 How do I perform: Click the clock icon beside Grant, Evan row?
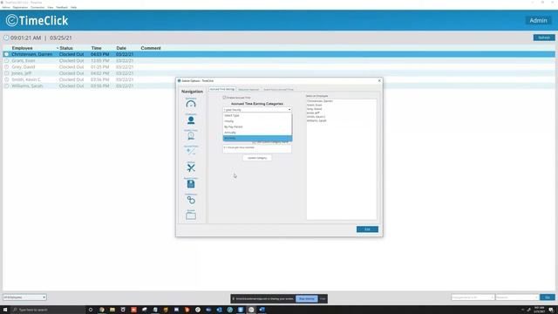6,60
